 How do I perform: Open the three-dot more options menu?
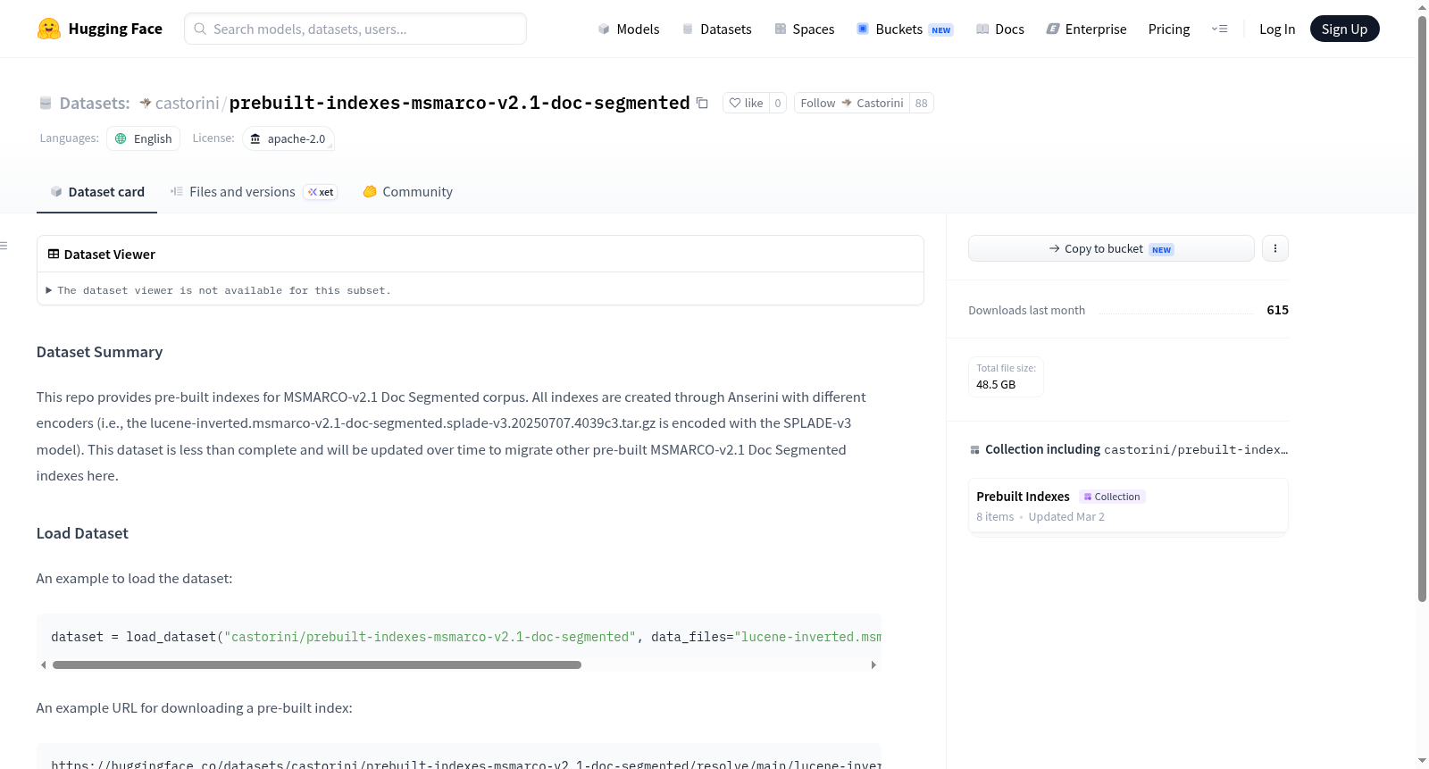[1275, 248]
